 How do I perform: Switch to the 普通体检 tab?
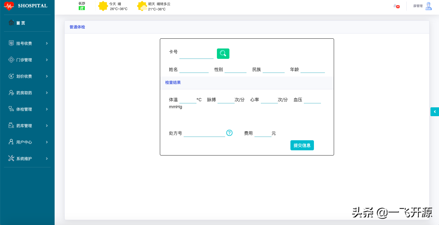coord(77,27)
